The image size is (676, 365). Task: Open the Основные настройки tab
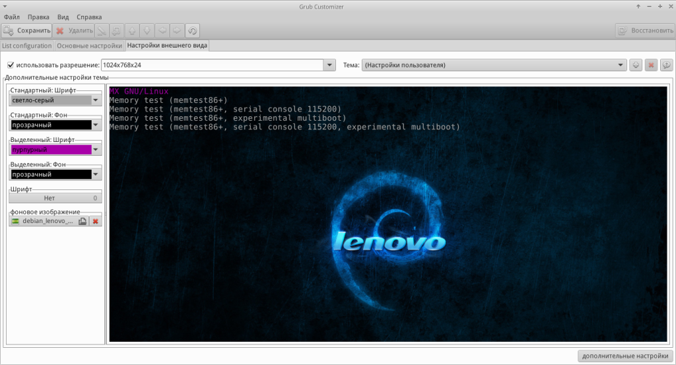[89, 46]
